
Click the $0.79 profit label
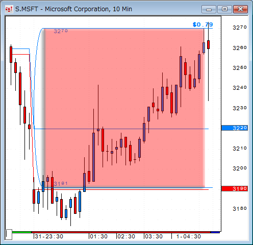tap(203, 24)
